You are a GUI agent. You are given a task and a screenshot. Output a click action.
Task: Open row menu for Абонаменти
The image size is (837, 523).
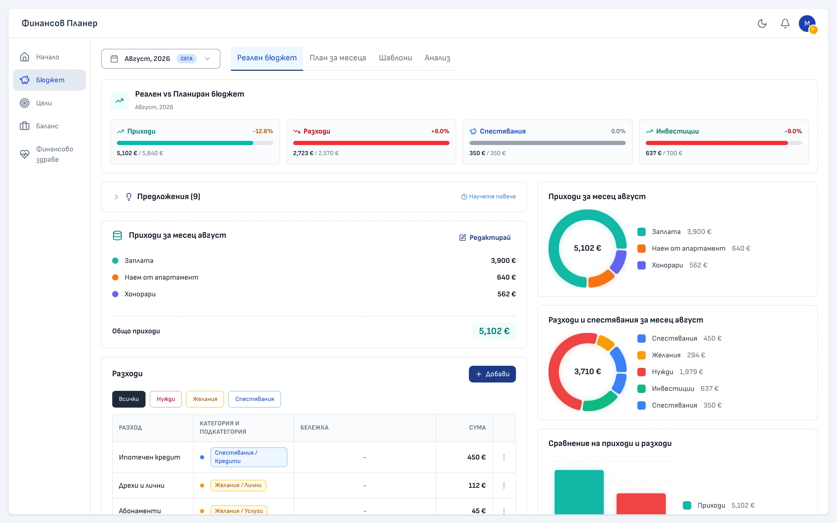504,511
